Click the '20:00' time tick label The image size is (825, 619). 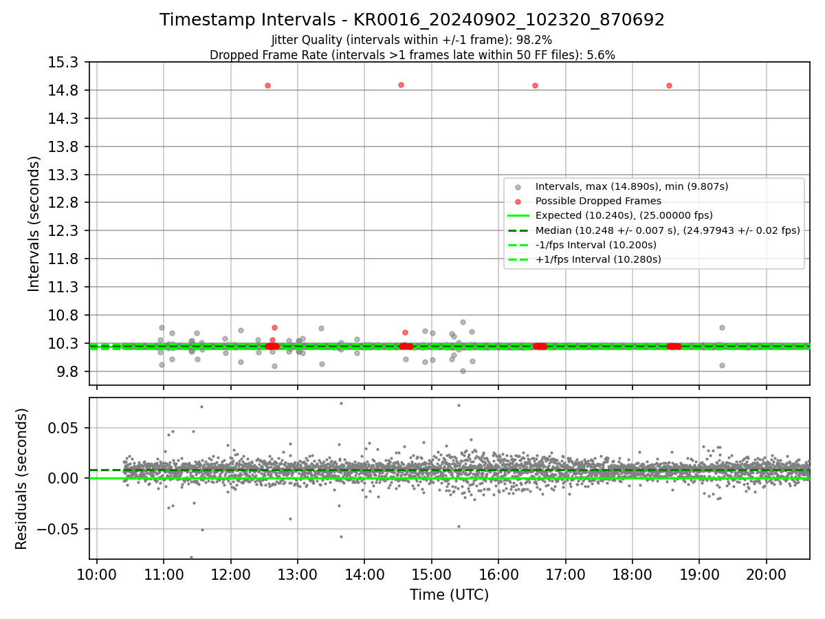coord(766,574)
